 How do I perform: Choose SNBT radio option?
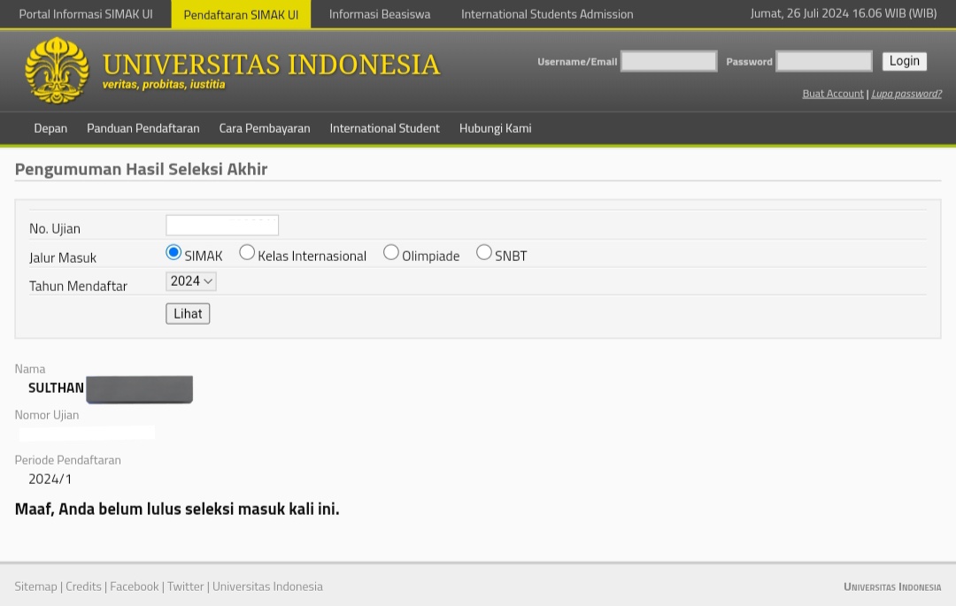tap(484, 252)
